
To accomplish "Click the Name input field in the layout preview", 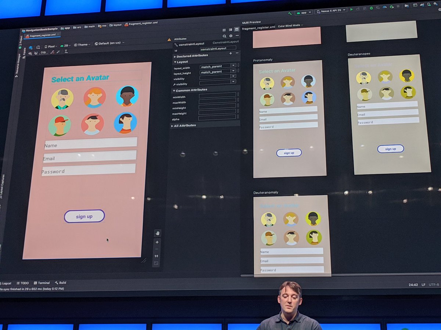I will click(89, 143).
